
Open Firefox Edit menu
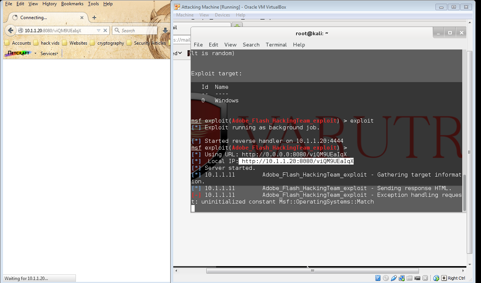[20, 4]
